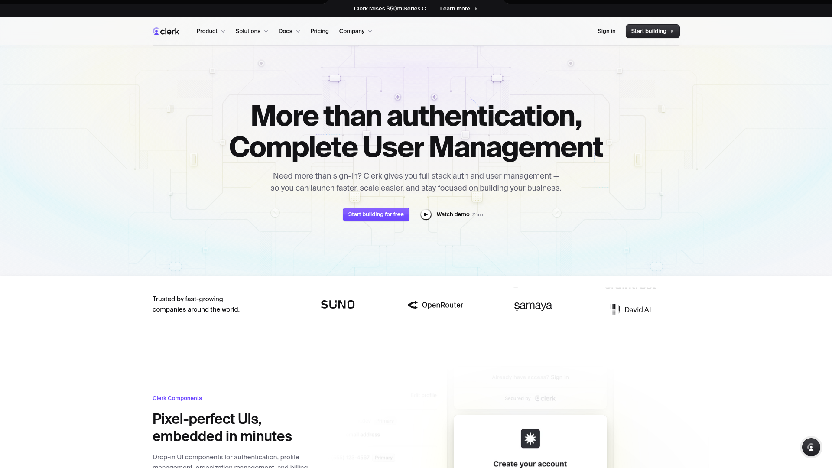This screenshot has height=468, width=832.
Task: Click the OpenRouter company logo
Action: click(435, 305)
